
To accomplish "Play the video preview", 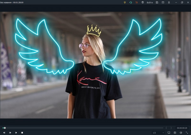I will coord(16,132).
